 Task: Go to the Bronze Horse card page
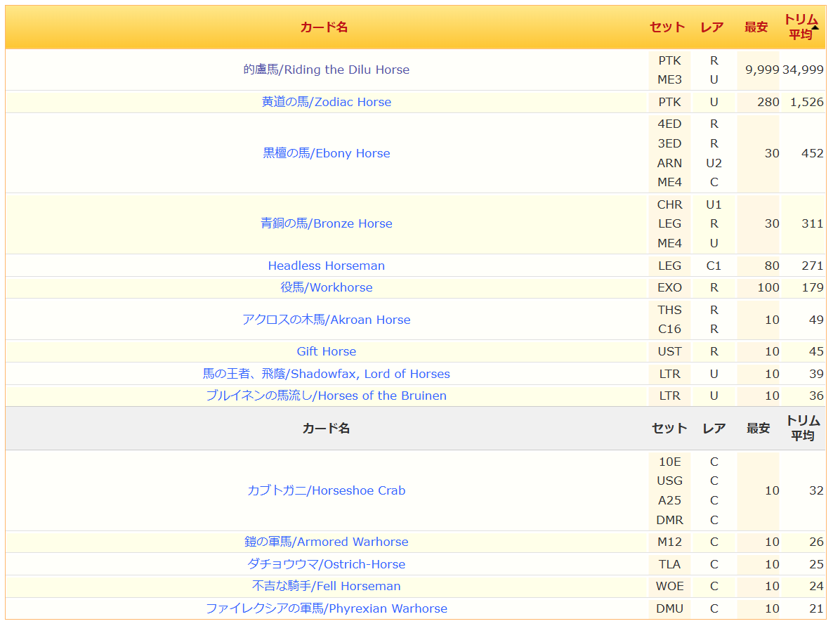coord(326,223)
